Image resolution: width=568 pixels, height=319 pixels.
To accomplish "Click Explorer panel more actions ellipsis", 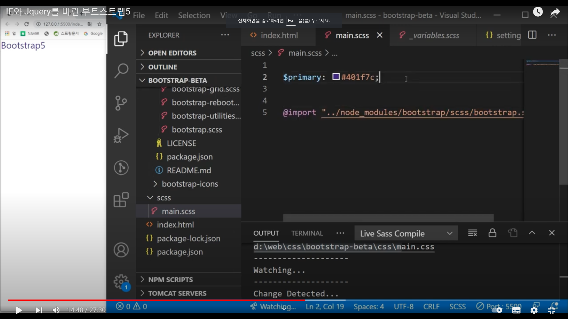I will click(225, 35).
